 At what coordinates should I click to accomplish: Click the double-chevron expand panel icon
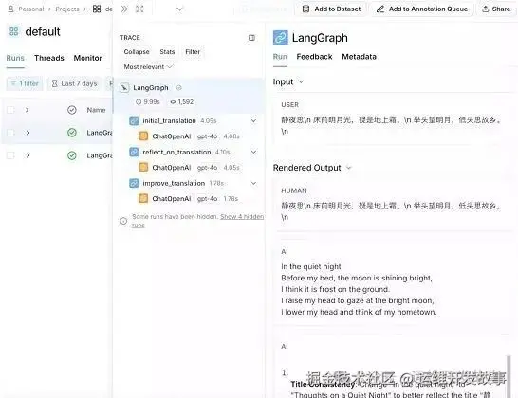click(124, 9)
